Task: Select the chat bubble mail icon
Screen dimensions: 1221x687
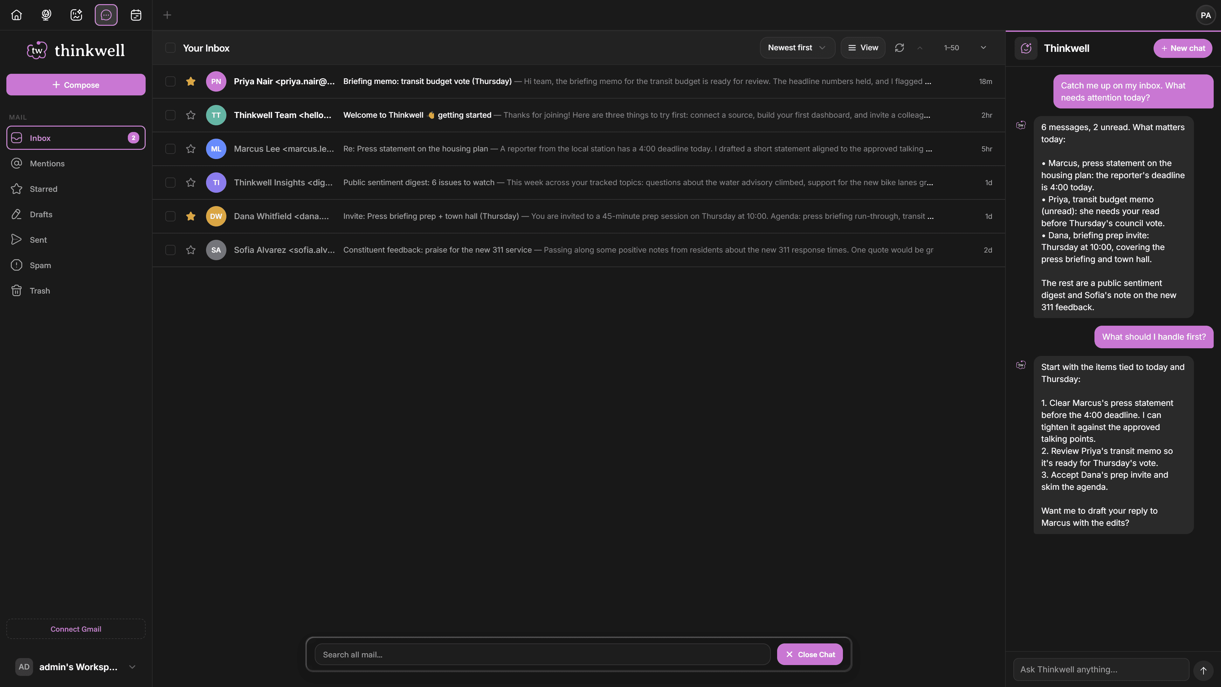Action: pyautogui.click(x=106, y=15)
